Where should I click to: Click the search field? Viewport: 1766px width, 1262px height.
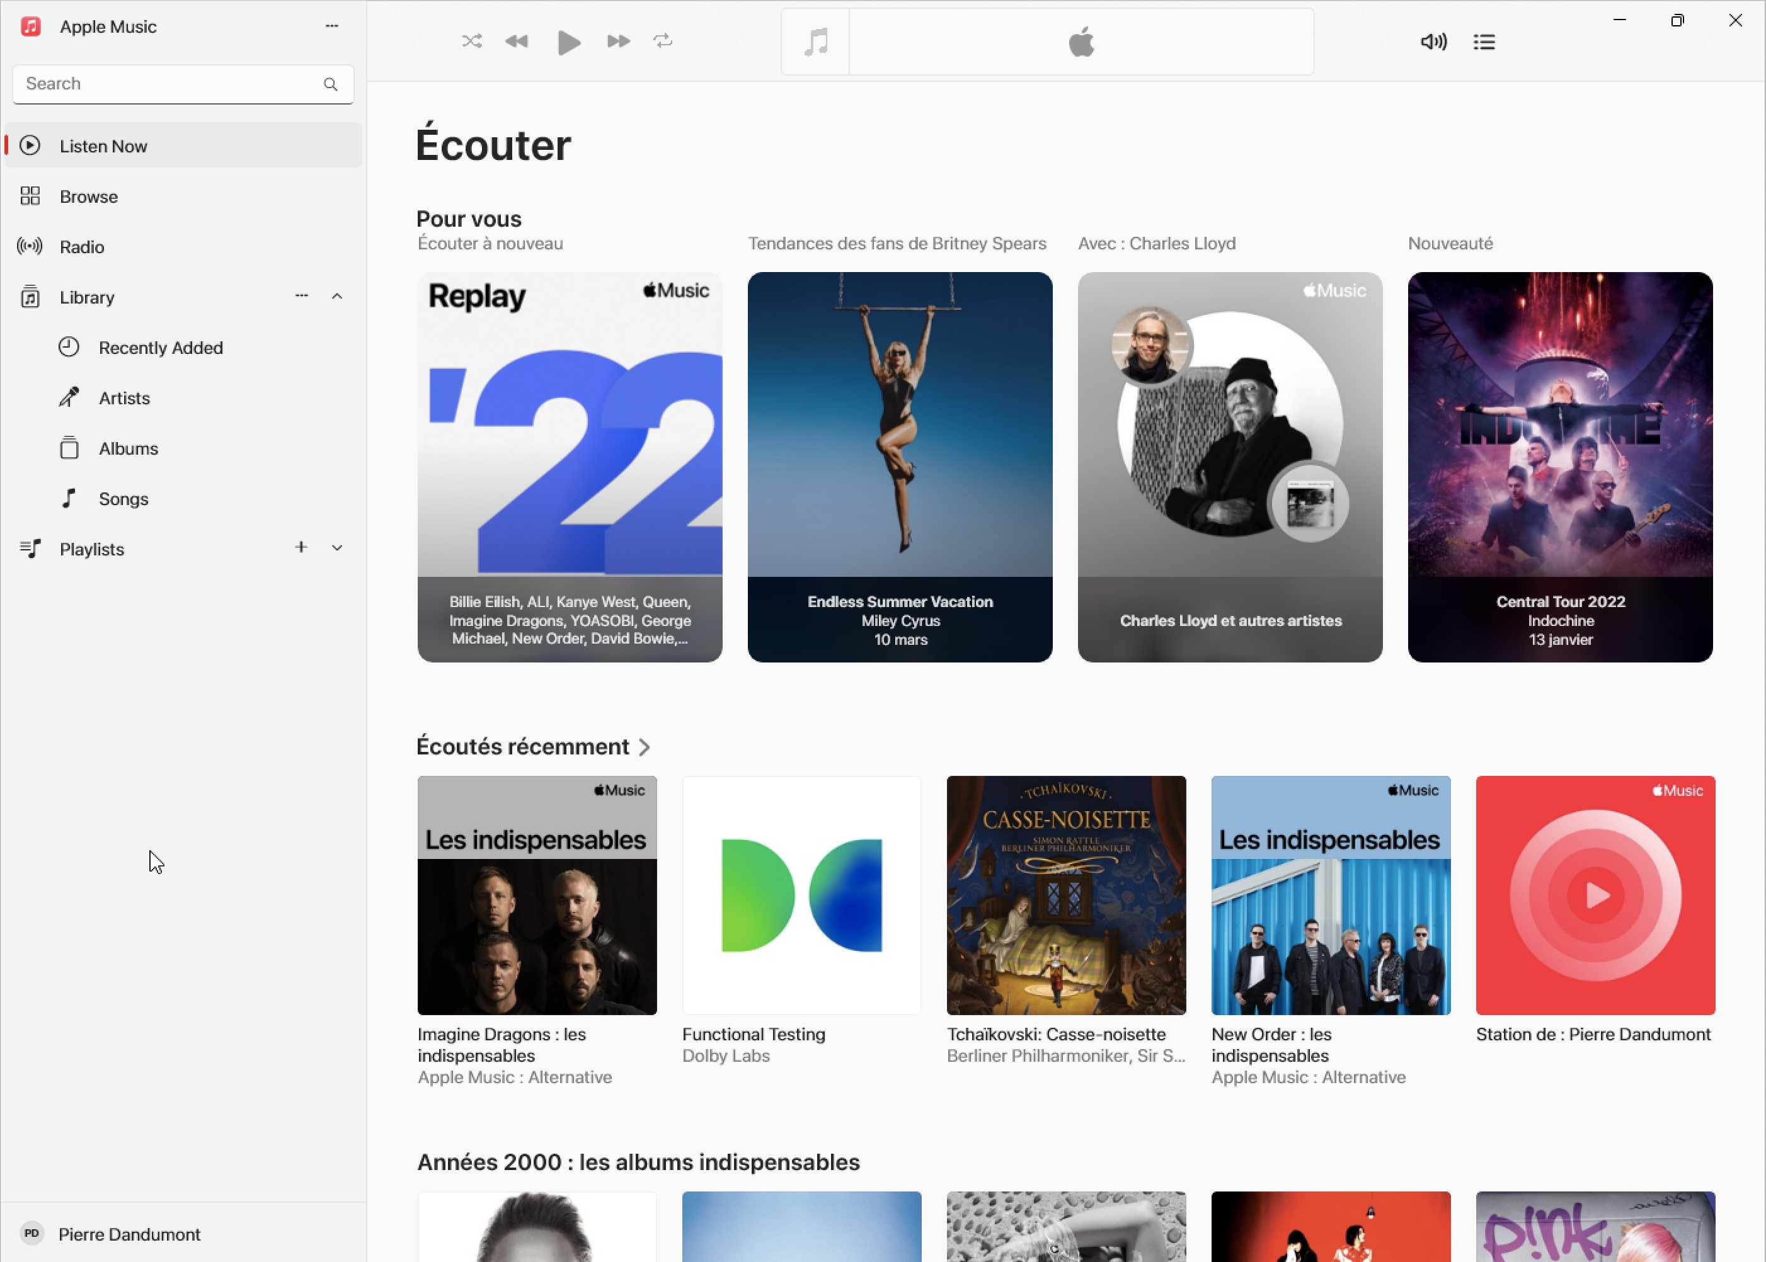click(183, 84)
